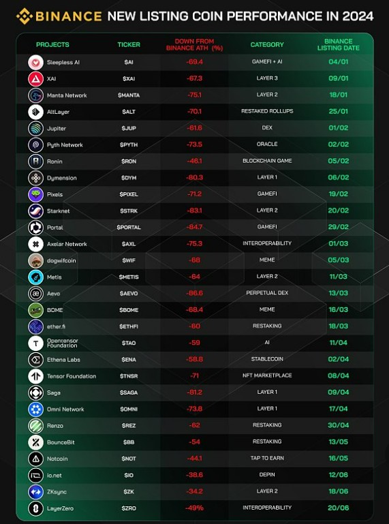Image resolution: width=389 pixels, height=524 pixels.
Task: Select the Pixels purple logo icon
Action: click(x=35, y=194)
